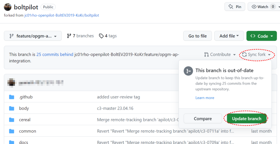Click the cereal folder icon
This screenshot has width=280, height=144.
point(11,120)
